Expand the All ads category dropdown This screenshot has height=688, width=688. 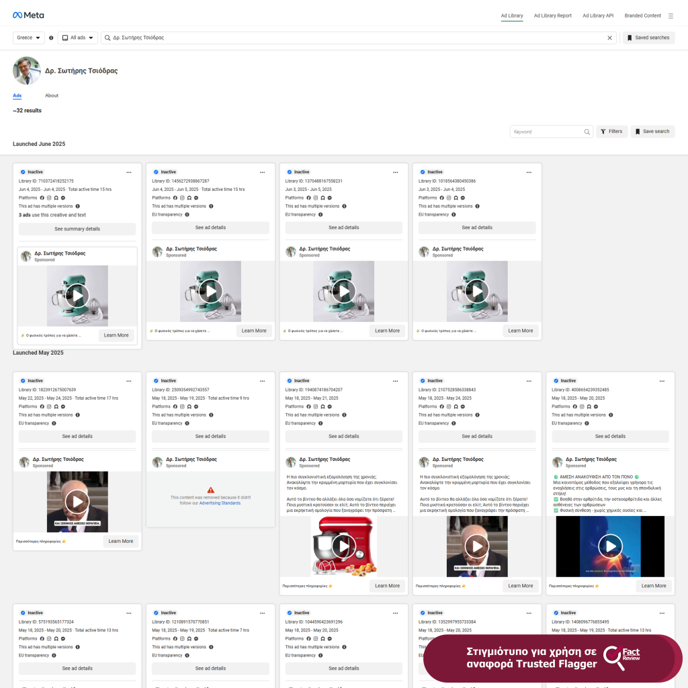(77, 38)
